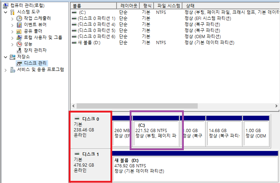280x183 pixels.
Task: Collapse the 시스템 도구 tree node
Action: coord(6,12)
